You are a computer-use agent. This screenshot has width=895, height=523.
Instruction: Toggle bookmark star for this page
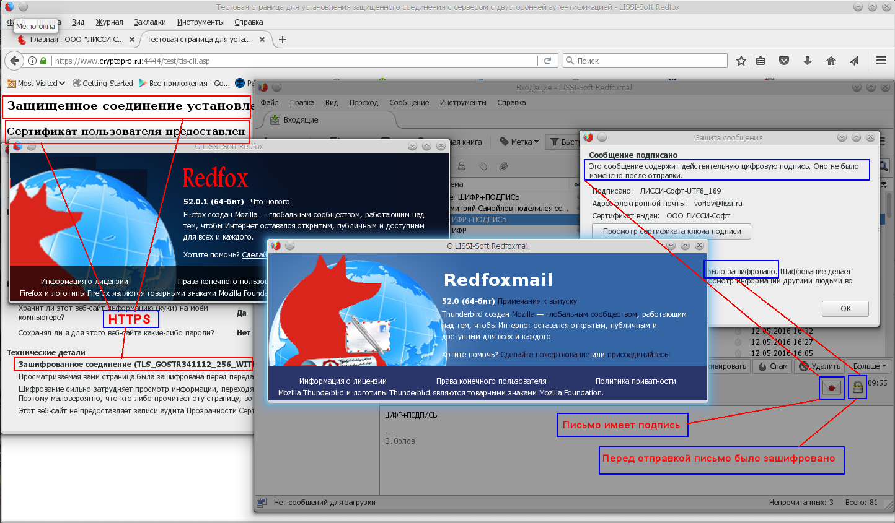(741, 61)
